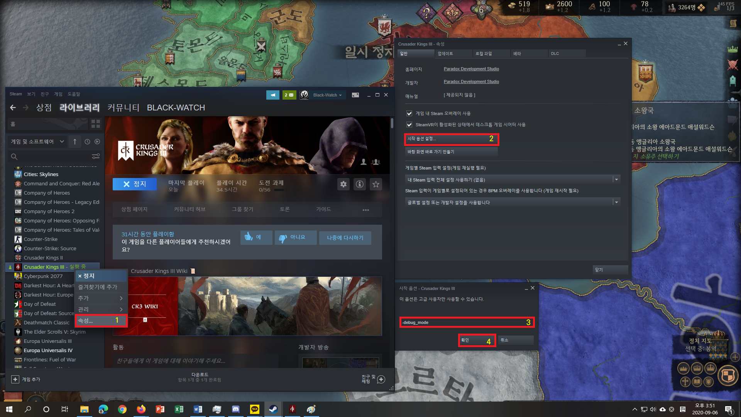The image size is (741, 417).
Task: Switch to the DLC properties tab
Action: [566, 54]
